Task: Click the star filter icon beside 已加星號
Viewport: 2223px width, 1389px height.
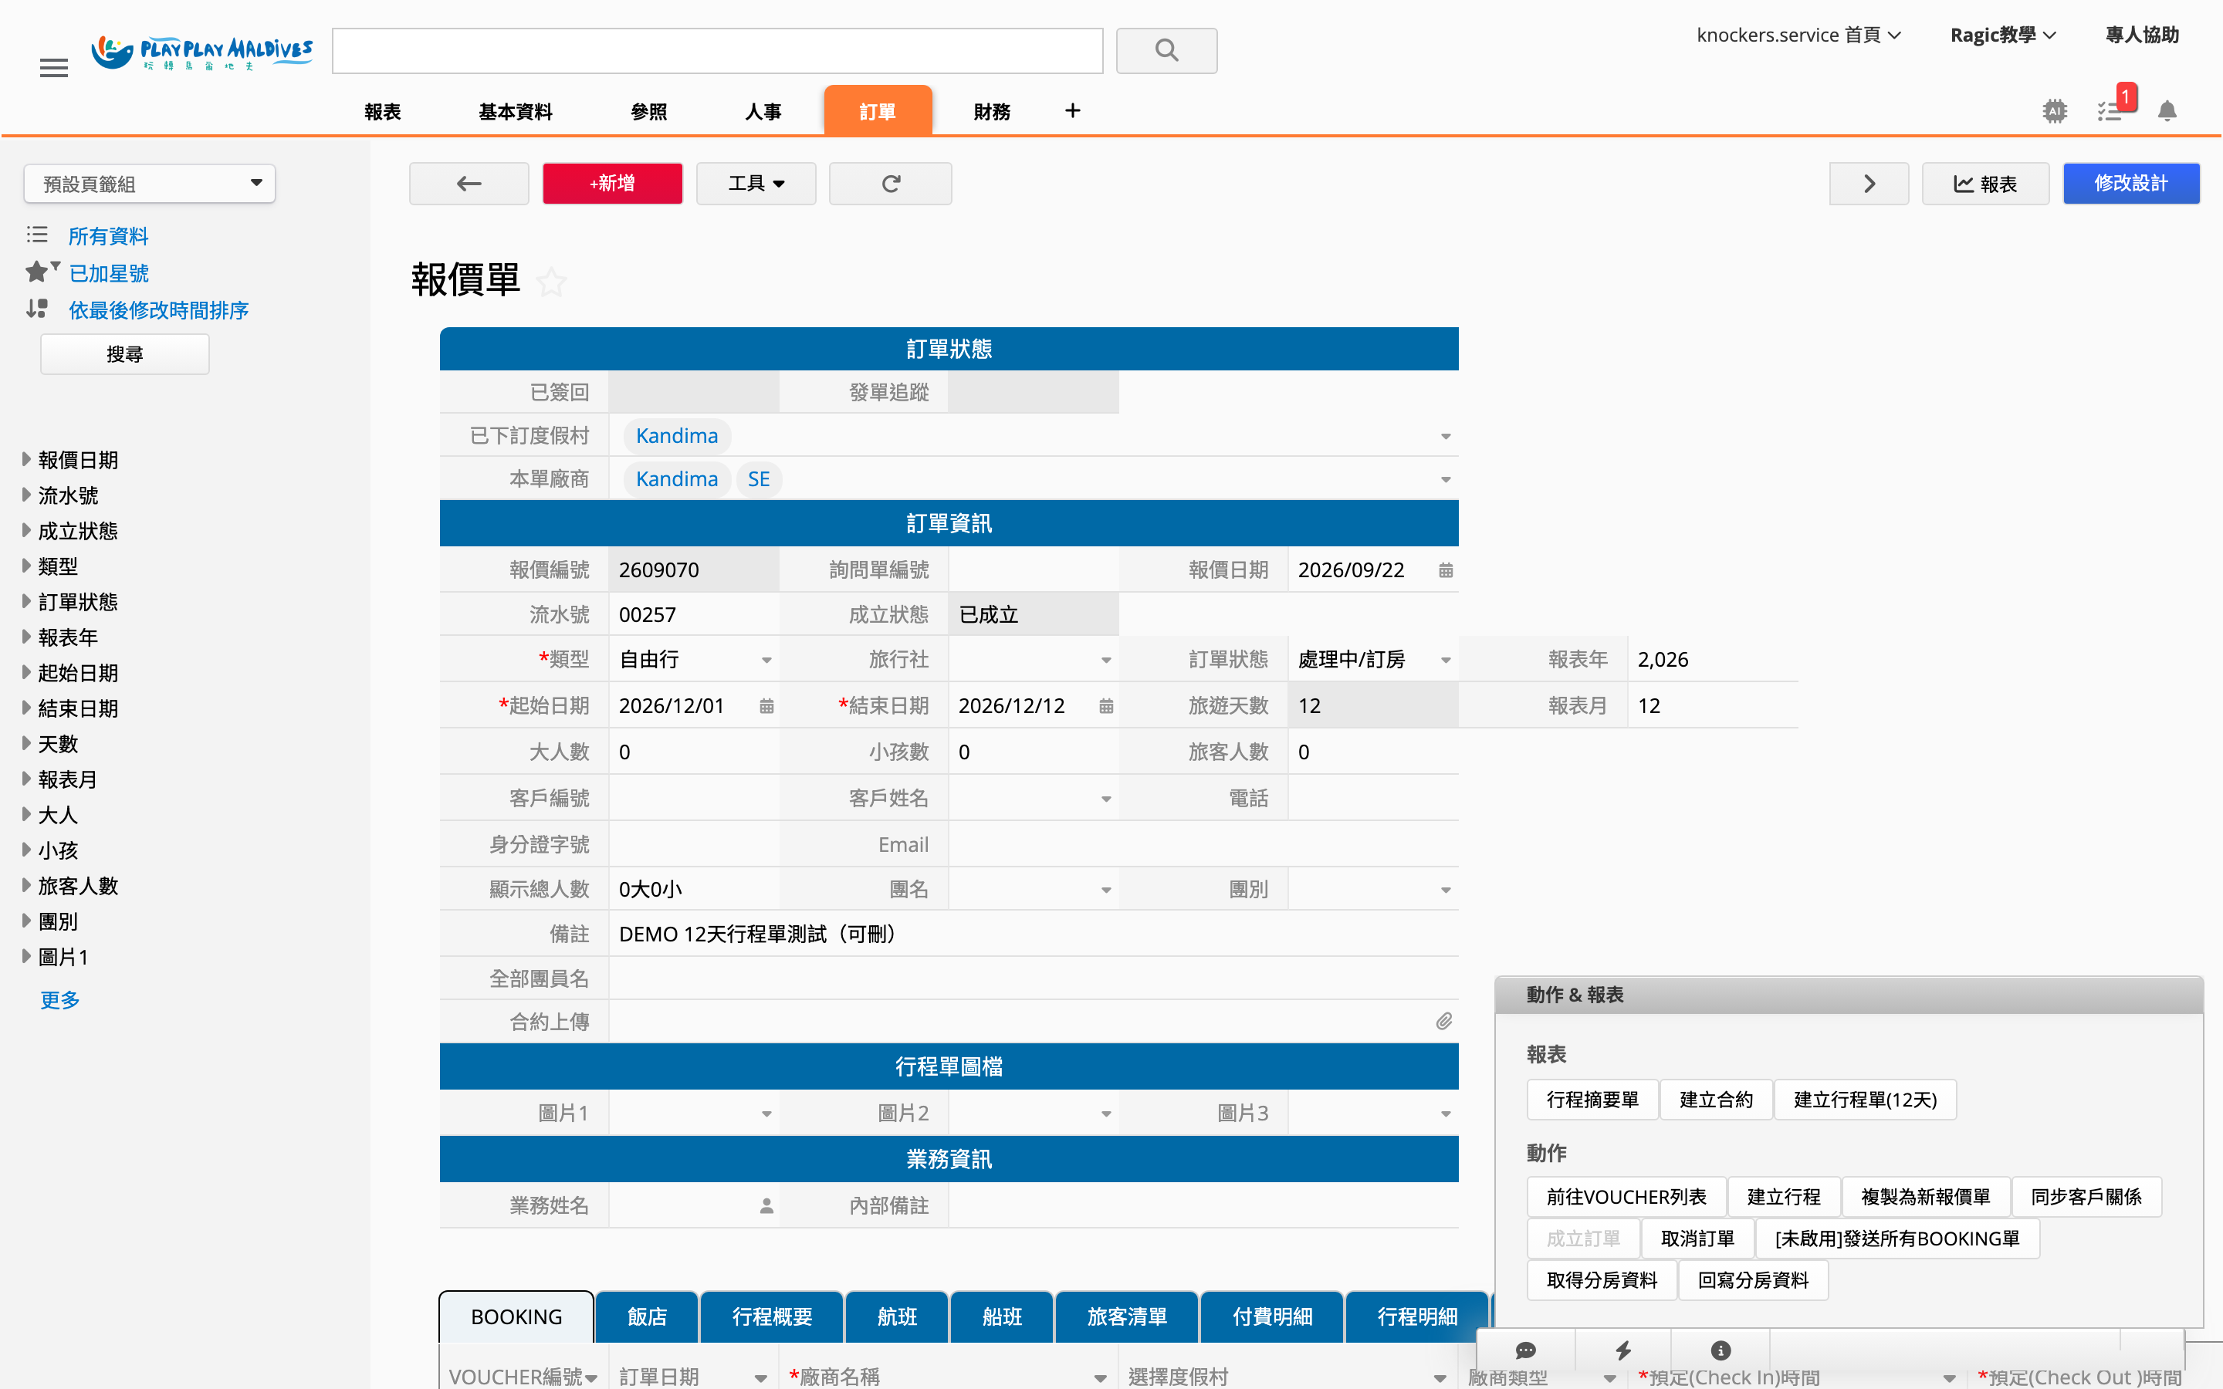Action: point(42,272)
